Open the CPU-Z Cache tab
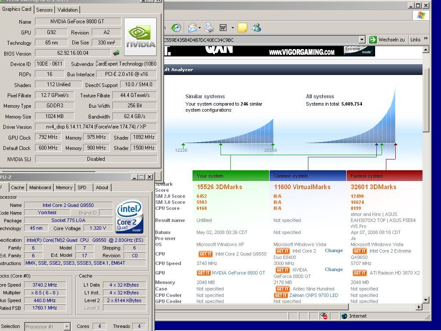This screenshot has height=331, width=441. point(17,187)
